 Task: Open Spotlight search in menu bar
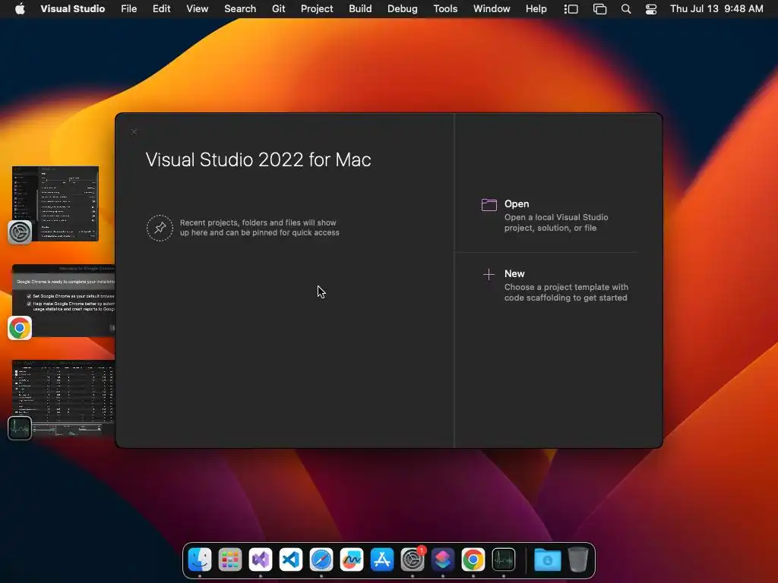click(626, 9)
